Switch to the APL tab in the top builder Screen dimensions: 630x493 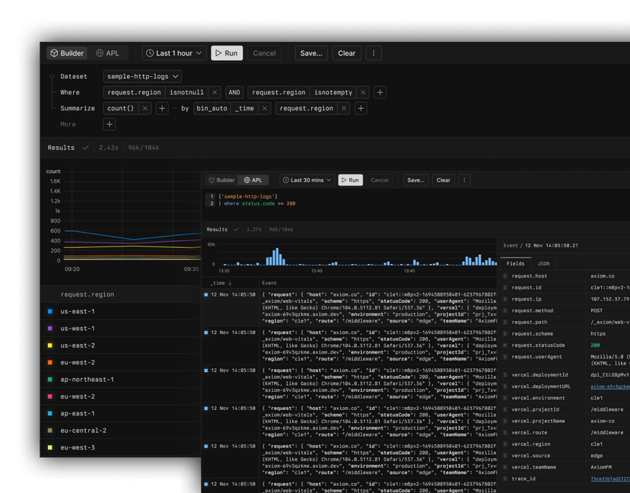(109, 53)
